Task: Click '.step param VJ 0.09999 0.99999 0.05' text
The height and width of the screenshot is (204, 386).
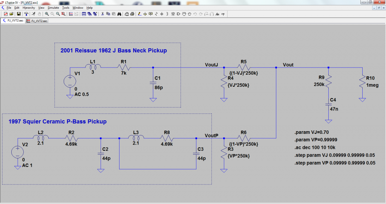Action: pos(335,155)
